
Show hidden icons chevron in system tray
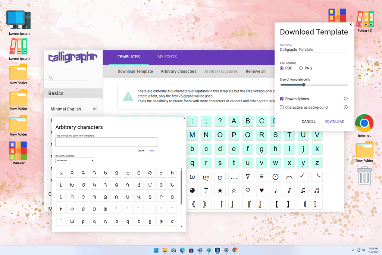point(353,250)
